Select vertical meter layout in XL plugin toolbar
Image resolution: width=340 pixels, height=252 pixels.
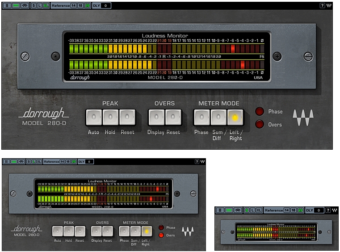click(7, 5)
